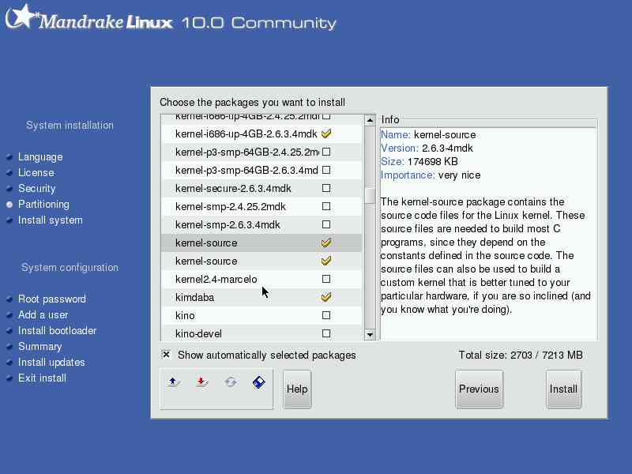This screenshot has height=474, width=632.
Task: Click 'Choose the packages you want to install' heading
Action: pyautogui.click(x=252, y=103)
